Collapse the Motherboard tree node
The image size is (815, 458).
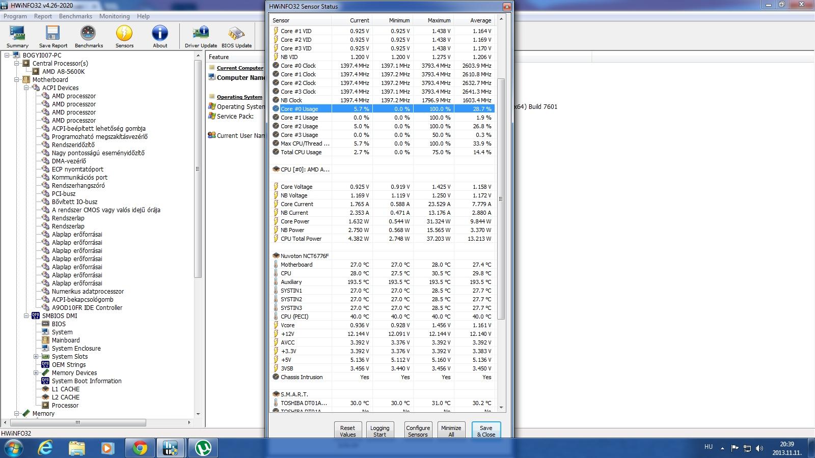[x=17, y=80]
